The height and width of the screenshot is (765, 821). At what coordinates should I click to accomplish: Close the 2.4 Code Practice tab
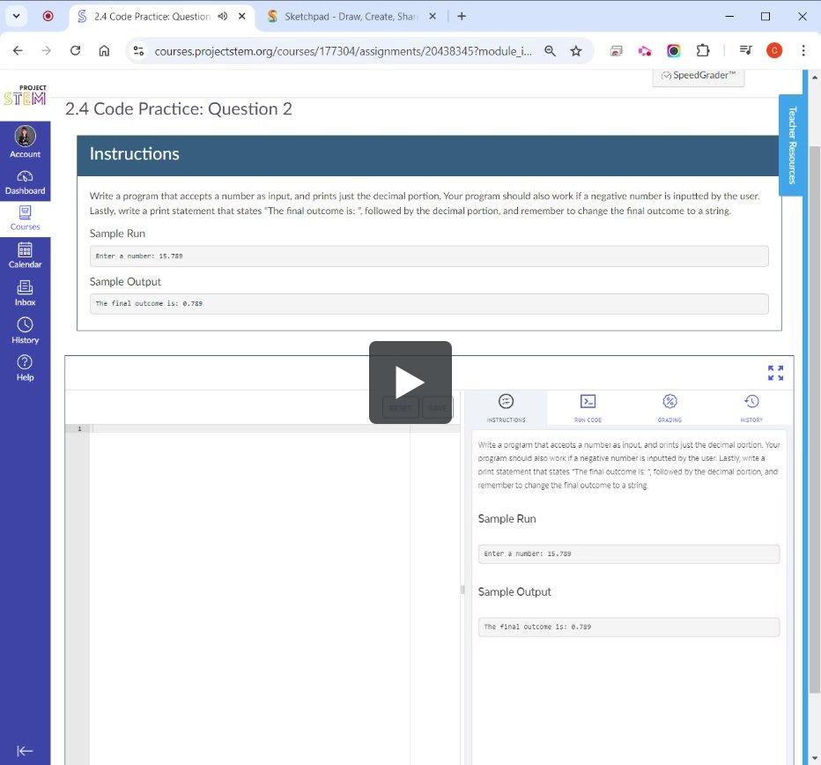(x=242, y=16)
